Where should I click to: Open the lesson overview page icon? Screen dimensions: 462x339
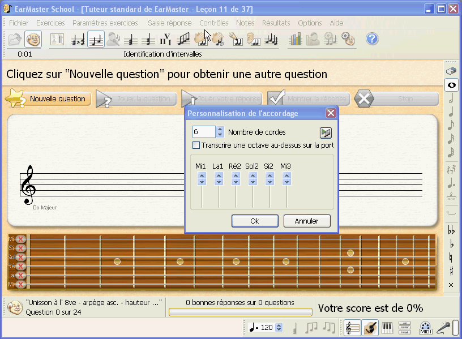point(57,39)
